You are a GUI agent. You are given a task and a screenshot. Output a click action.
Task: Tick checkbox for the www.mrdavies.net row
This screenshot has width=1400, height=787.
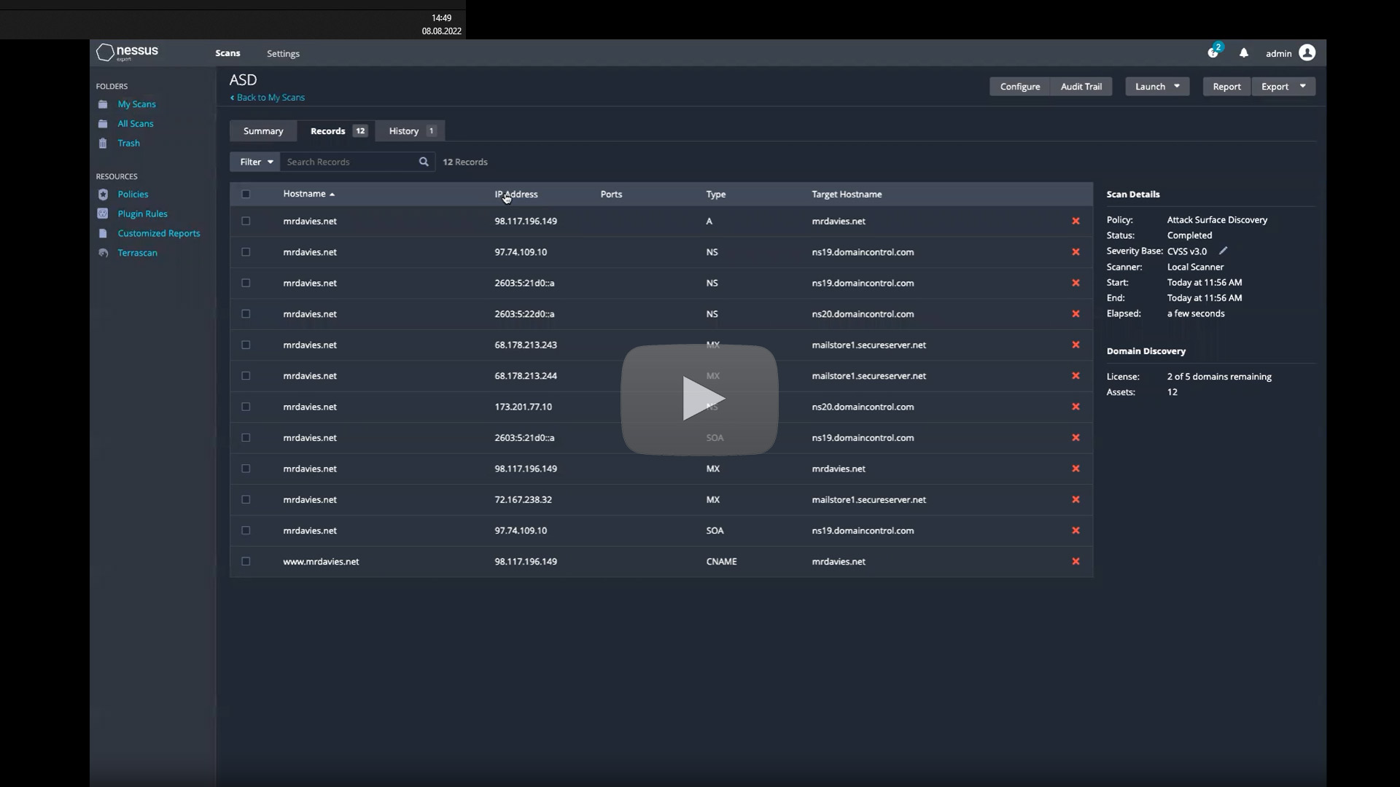click(246, 562)
